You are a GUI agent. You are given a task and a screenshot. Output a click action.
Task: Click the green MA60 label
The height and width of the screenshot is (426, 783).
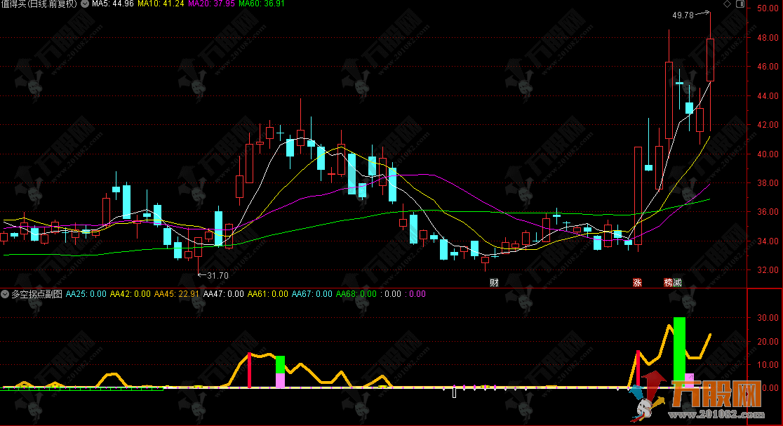pyautogui.click(x=262, y=4)
